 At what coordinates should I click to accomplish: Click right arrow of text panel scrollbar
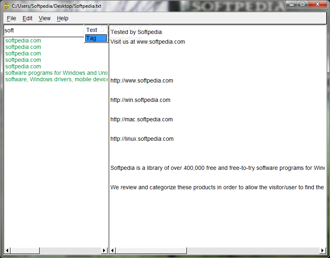(x=322, y=250)
